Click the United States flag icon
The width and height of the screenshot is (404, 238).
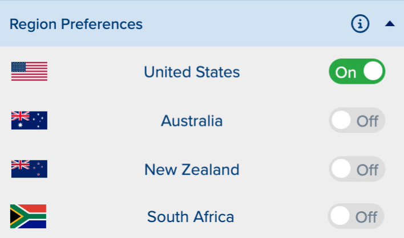click(29, 72)
